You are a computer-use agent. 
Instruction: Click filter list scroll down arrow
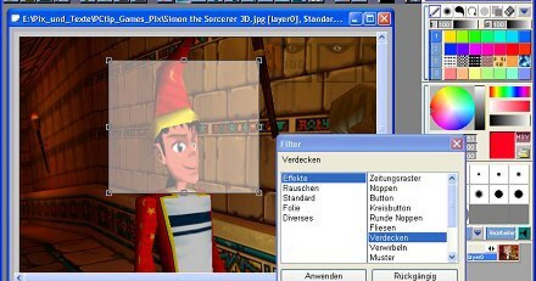coord(452,257)
